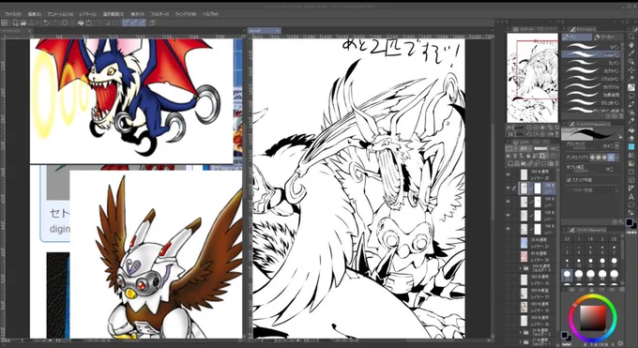Select the Move layer cross-arrows tool
Image resolution: width=638 pixels, height=348 pixels.
pos(631,70)
